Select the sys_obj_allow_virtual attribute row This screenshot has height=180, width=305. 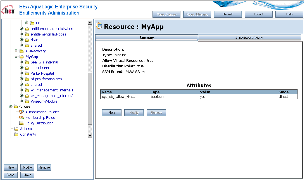coord(199,96)
